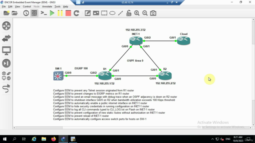Stop all nodes red square icon
Screen dimensions: 255x143
pos(68,13)
